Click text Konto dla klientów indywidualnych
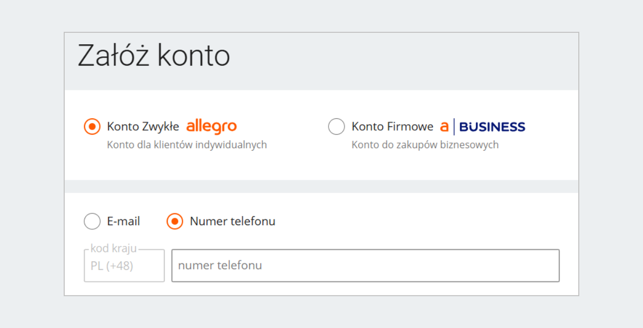This screenshot has height=328, width=643. point(187,145)
